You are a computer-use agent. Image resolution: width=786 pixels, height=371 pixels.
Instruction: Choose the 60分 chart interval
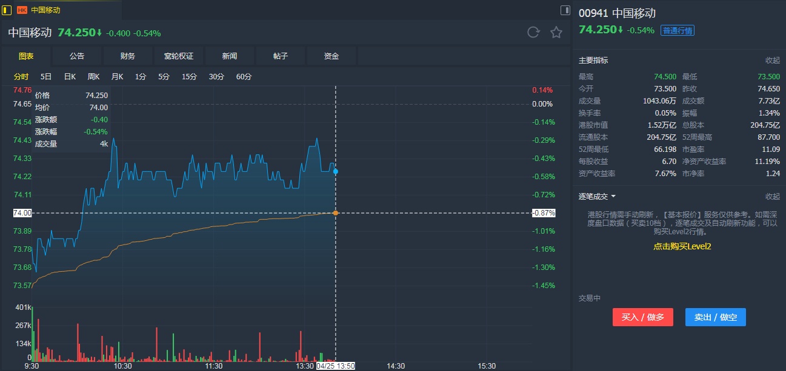tap(244, 77)
